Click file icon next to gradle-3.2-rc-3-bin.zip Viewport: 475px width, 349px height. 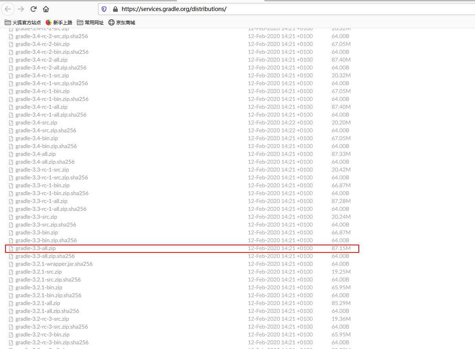pos(11,335)
